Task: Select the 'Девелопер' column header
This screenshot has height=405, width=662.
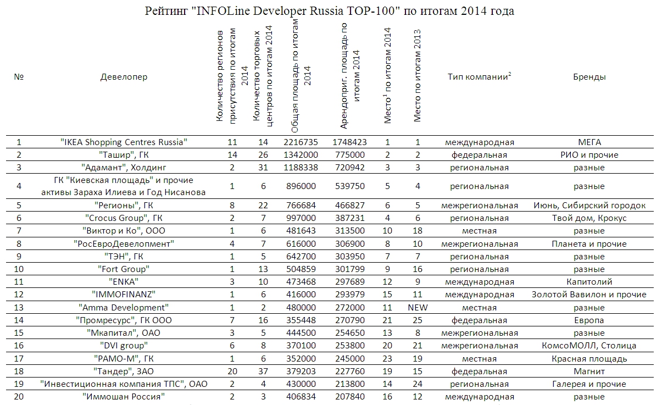Action: pyautogui.click(x=124, y=77)
